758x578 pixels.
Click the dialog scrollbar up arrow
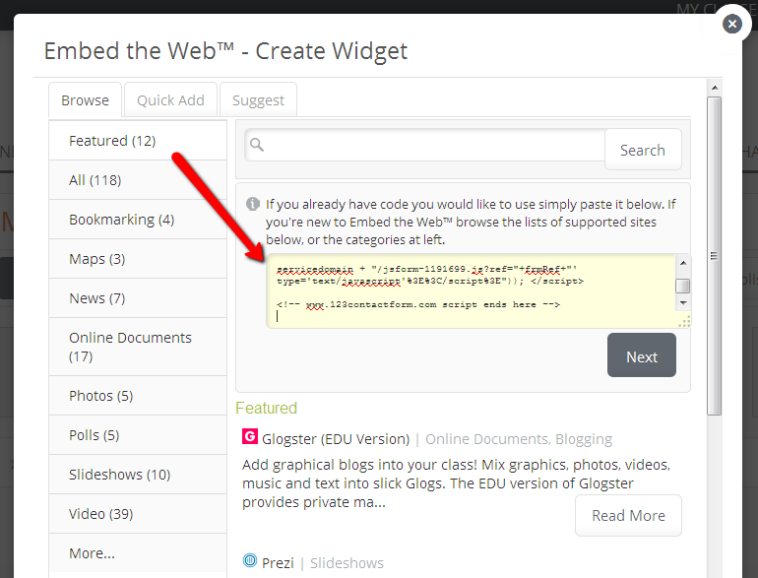pos(714,88)
